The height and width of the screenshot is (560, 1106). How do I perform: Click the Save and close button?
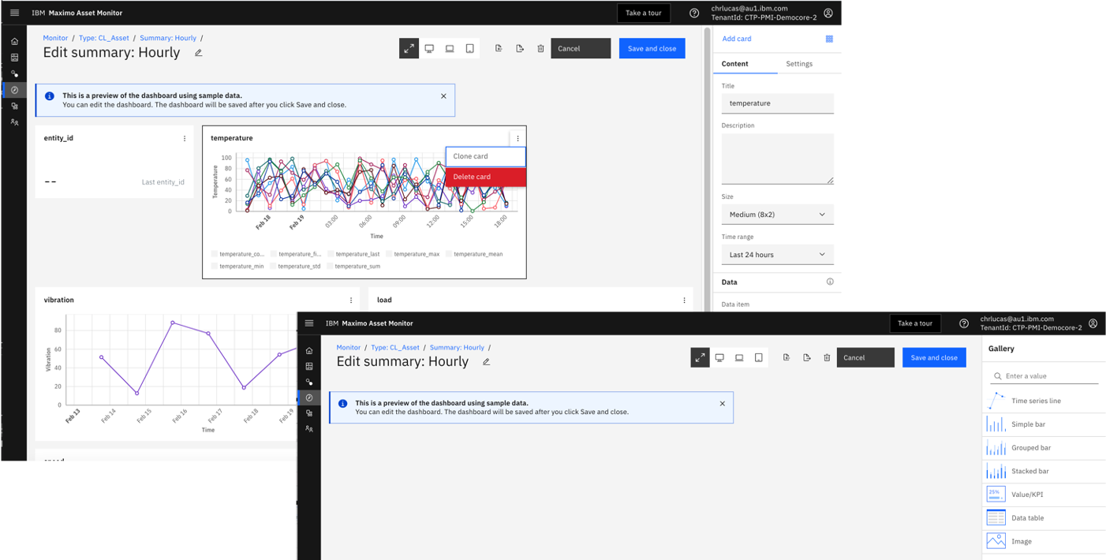click(x=652, y=48)
